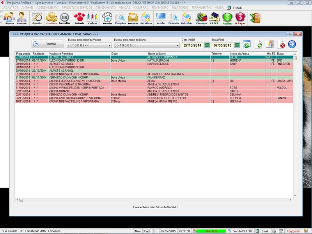The width and height of the screenshot is (312, 234).
Task: Select row with ANGELA MARIA FREIRE
Action: tap(154, 101)
